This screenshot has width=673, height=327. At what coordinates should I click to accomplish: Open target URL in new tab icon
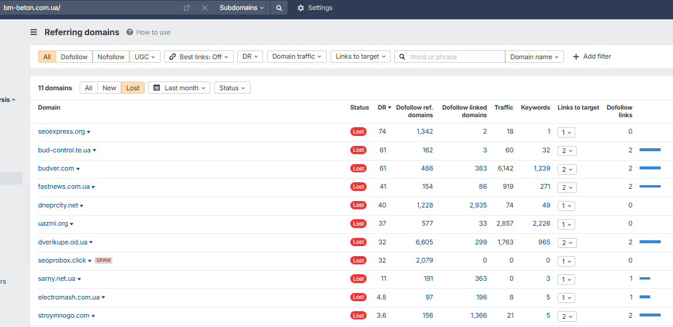187,8
